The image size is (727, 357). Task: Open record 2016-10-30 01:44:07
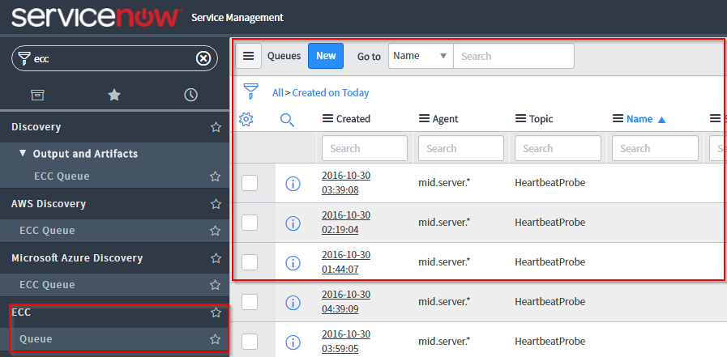coord(346,262)
